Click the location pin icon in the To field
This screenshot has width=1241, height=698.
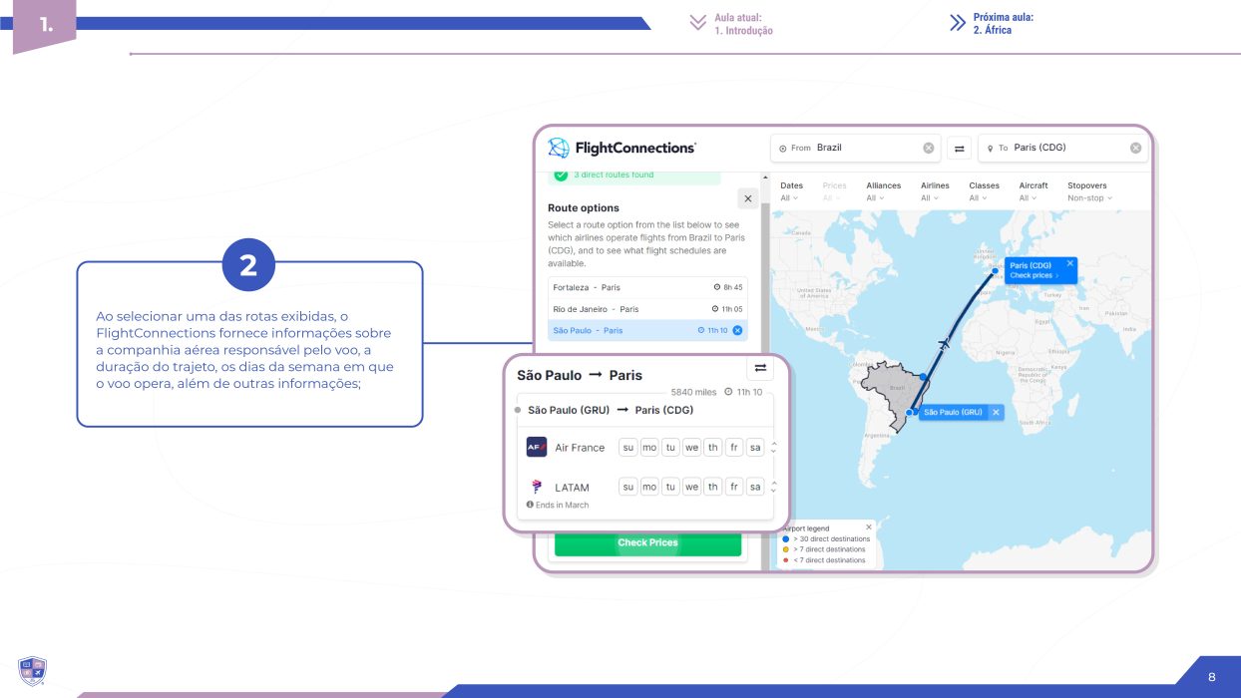(990, 149)
